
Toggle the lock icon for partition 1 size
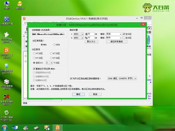(86, 34)
